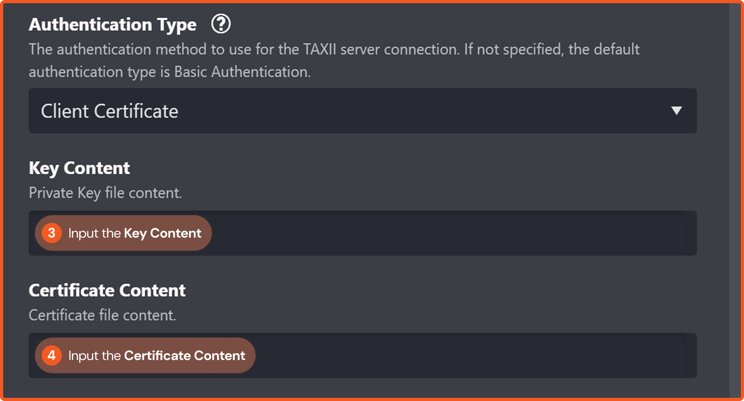Image resolution: width=744 pixels, height=401 pixels.
Task: Open the Client Certificate combo box
Action: (x=362, y=111)
